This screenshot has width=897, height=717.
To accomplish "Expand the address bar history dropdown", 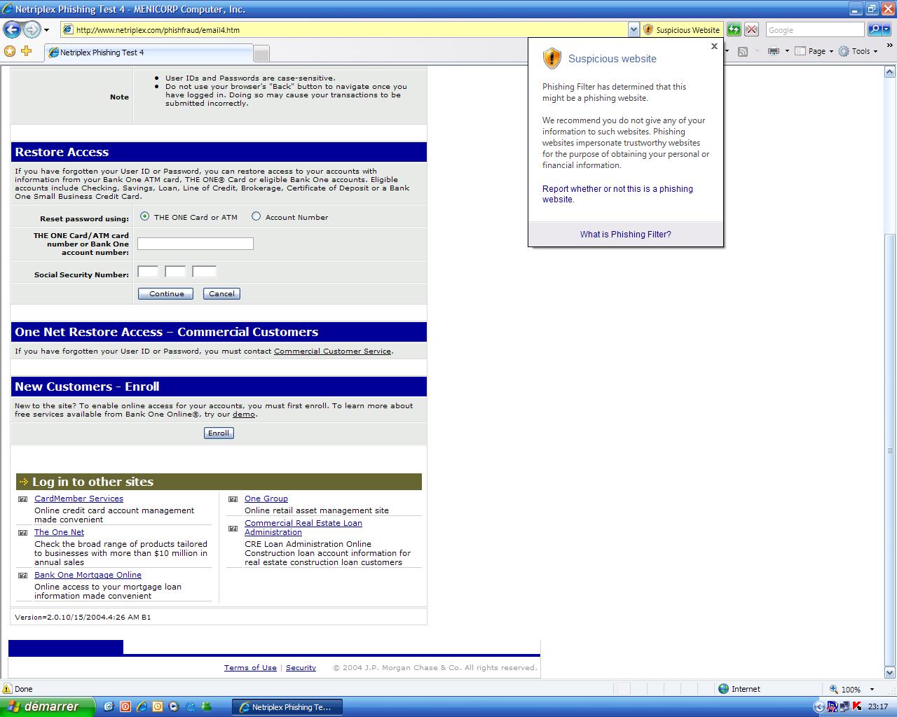I will tap(634, 30).
